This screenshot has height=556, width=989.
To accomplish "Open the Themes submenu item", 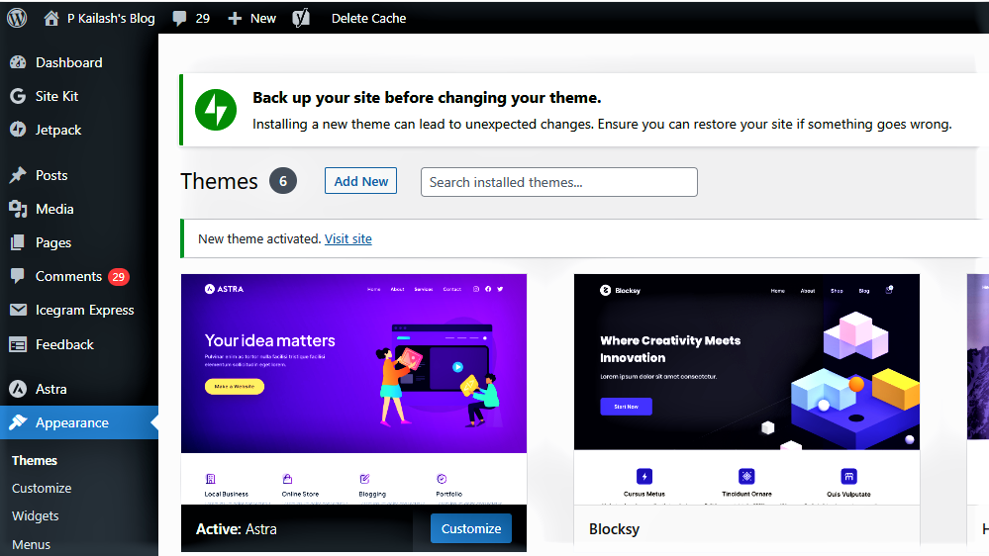I will click(x=35, y=461).
